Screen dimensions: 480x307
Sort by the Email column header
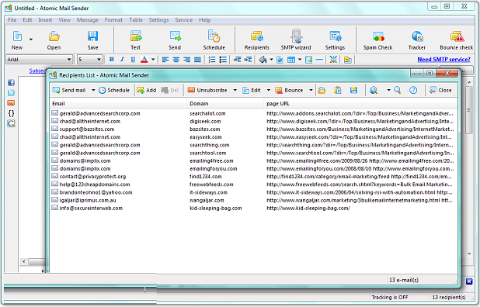point(118,104)
